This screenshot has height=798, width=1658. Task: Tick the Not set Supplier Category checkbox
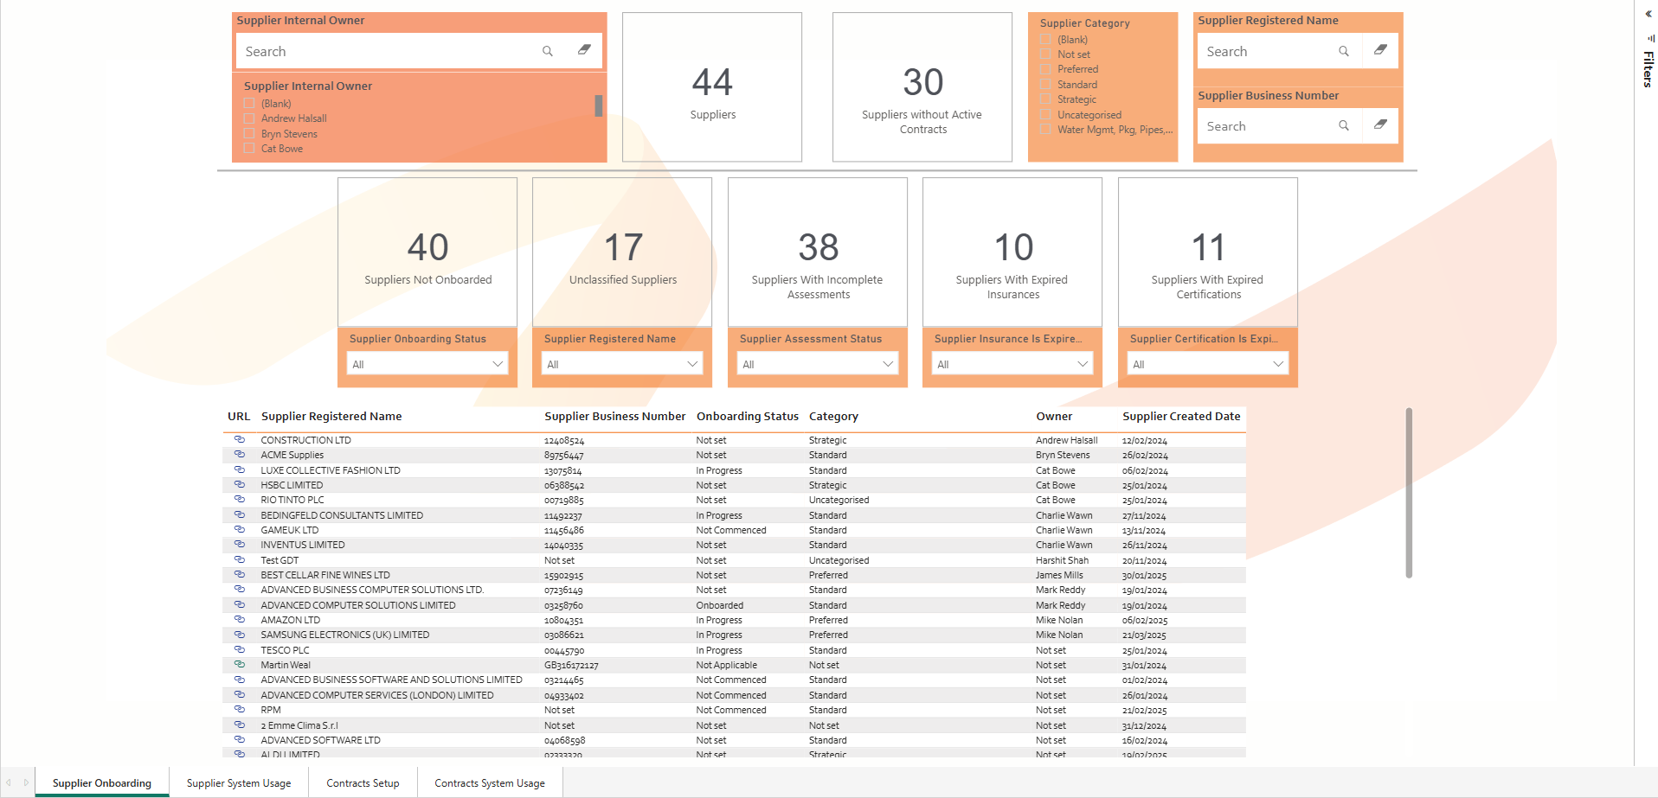tap(1045, 54)
